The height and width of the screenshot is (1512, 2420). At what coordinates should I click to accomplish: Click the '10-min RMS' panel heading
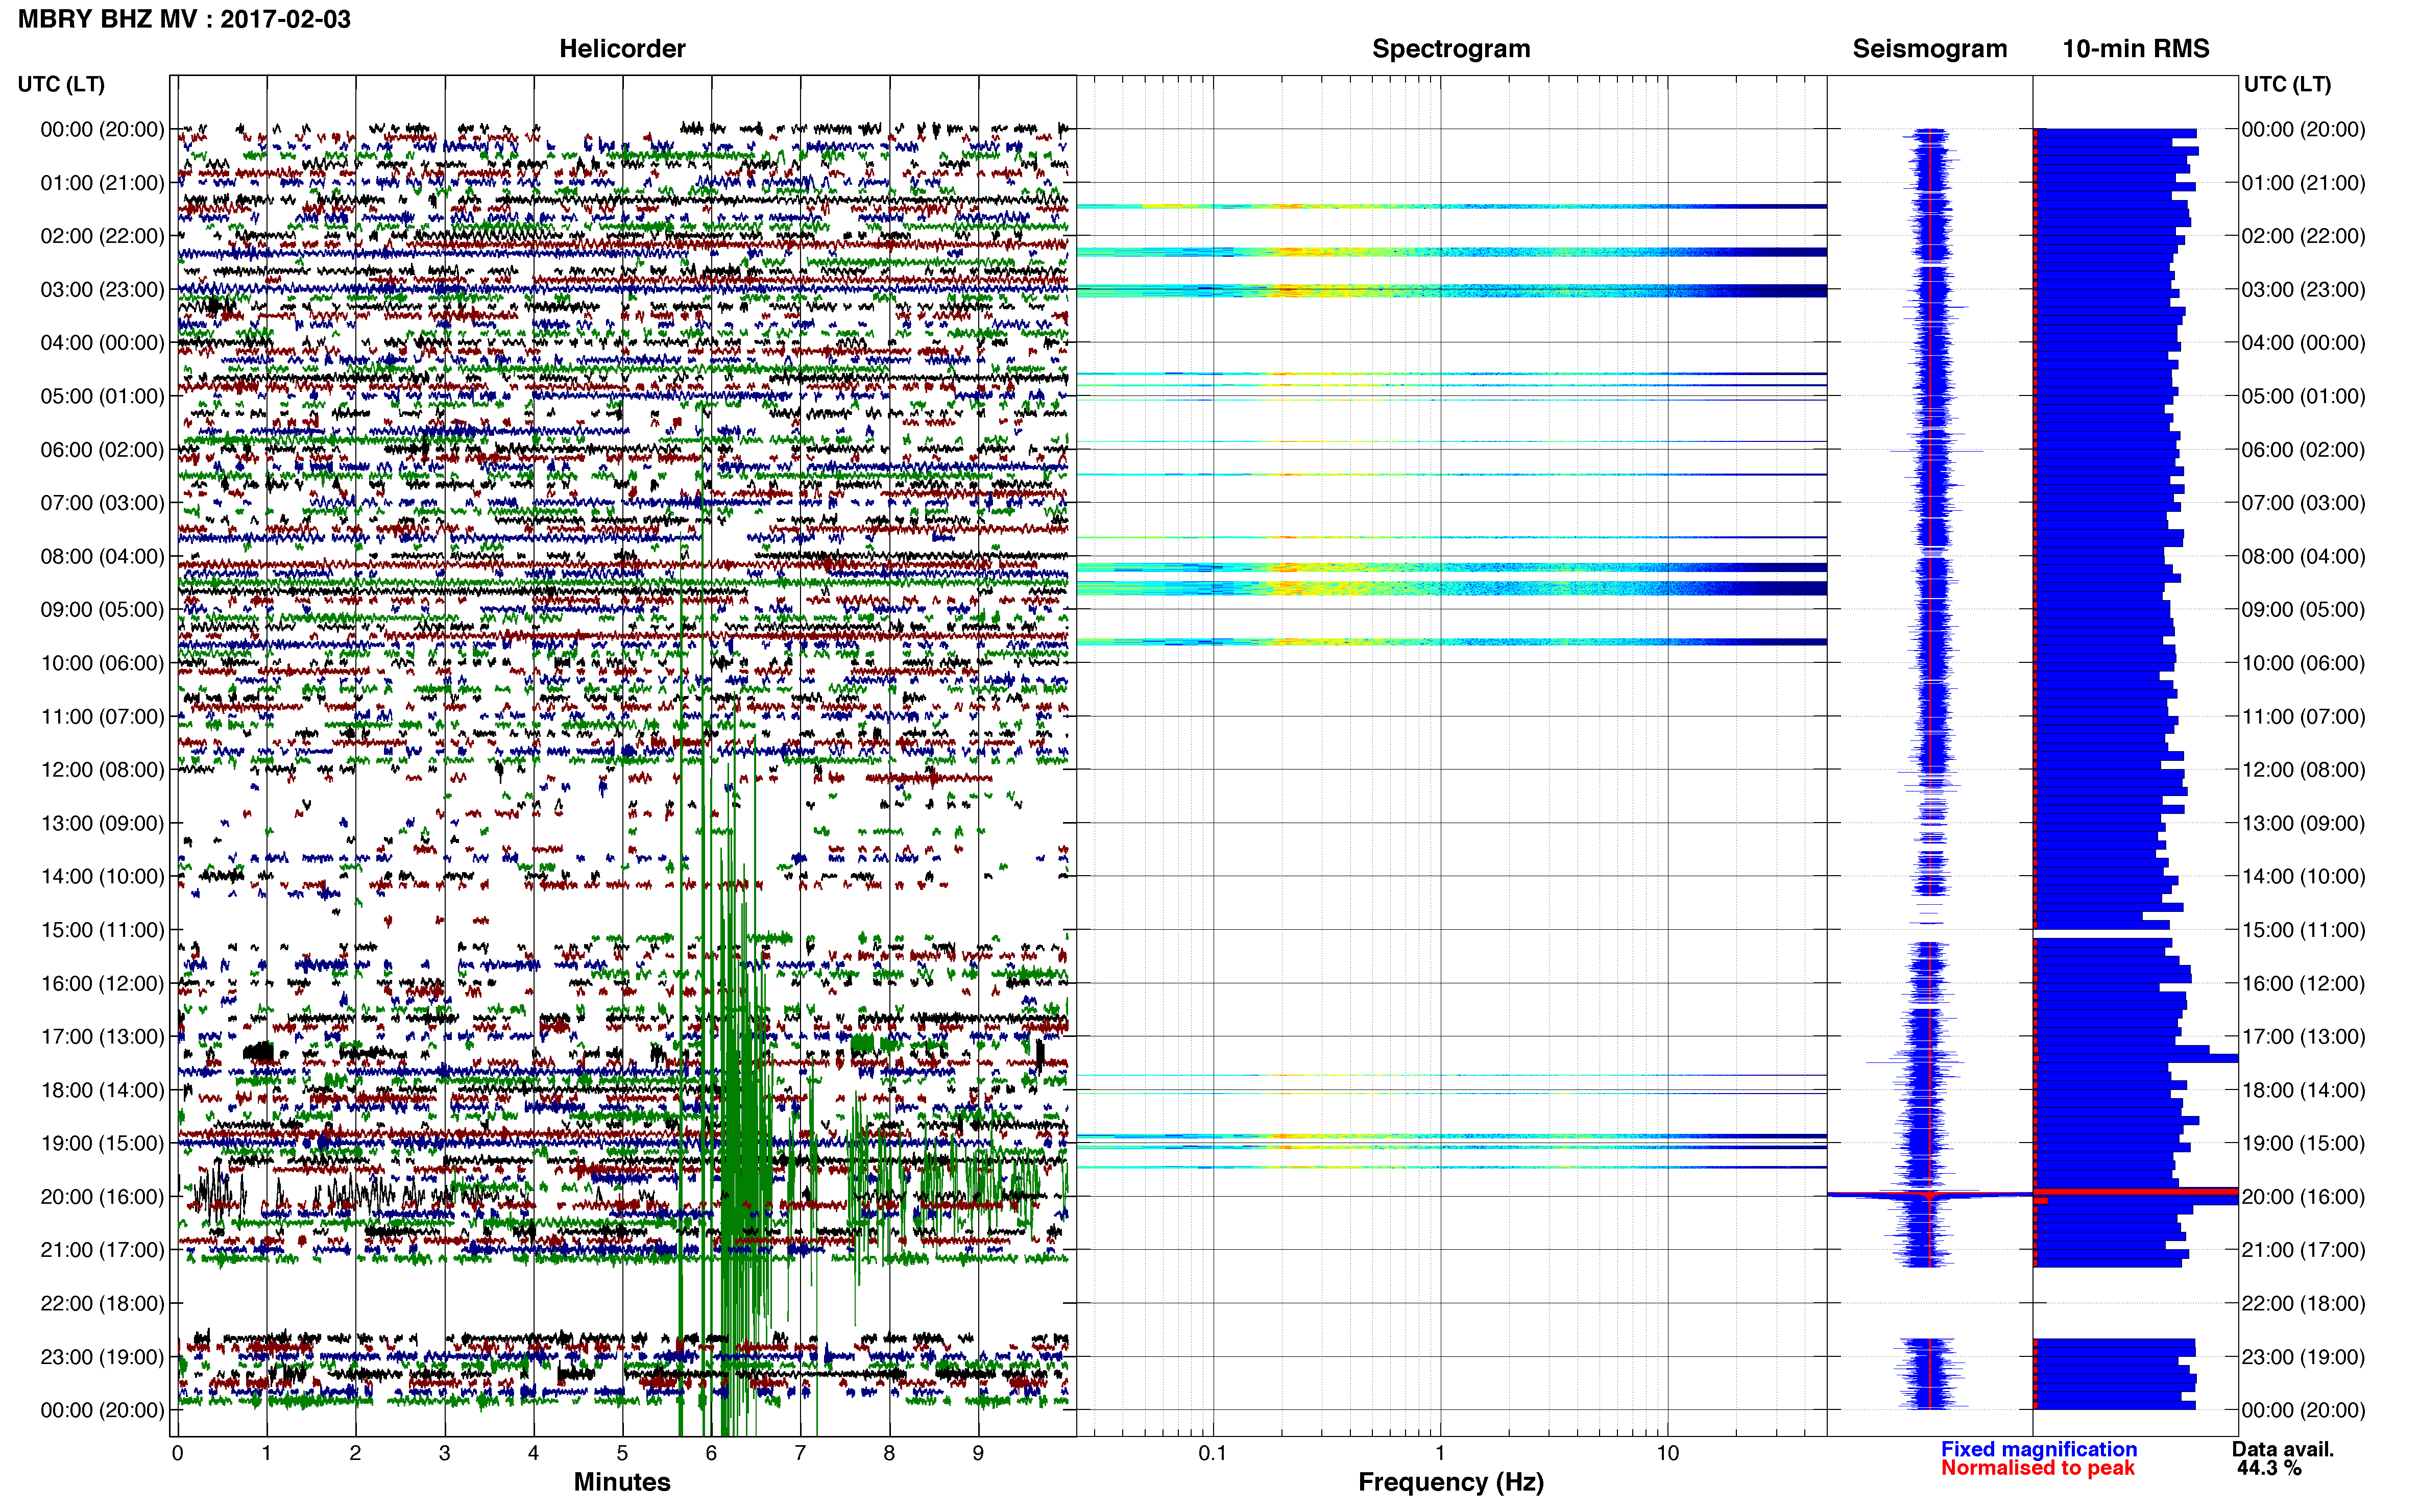pos(2135,49)
